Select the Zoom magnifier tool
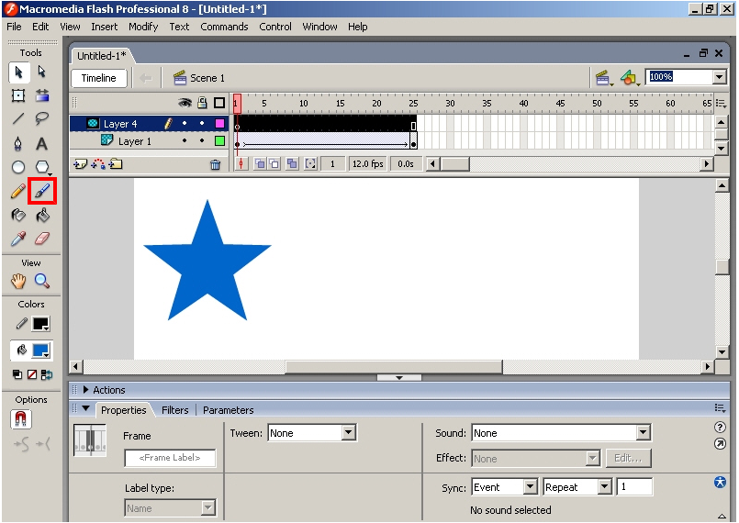The width and height of the screenshot is (739, 523). [x=42, y=282]
